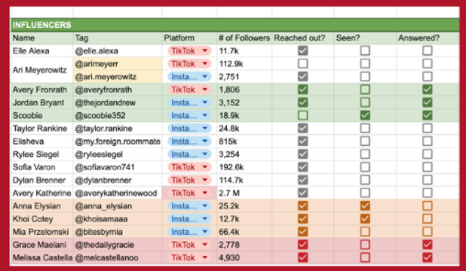Select the Ari Meyerowitz name cell
The width and height of the screenshot is (466, 271).
coord(41,70)
